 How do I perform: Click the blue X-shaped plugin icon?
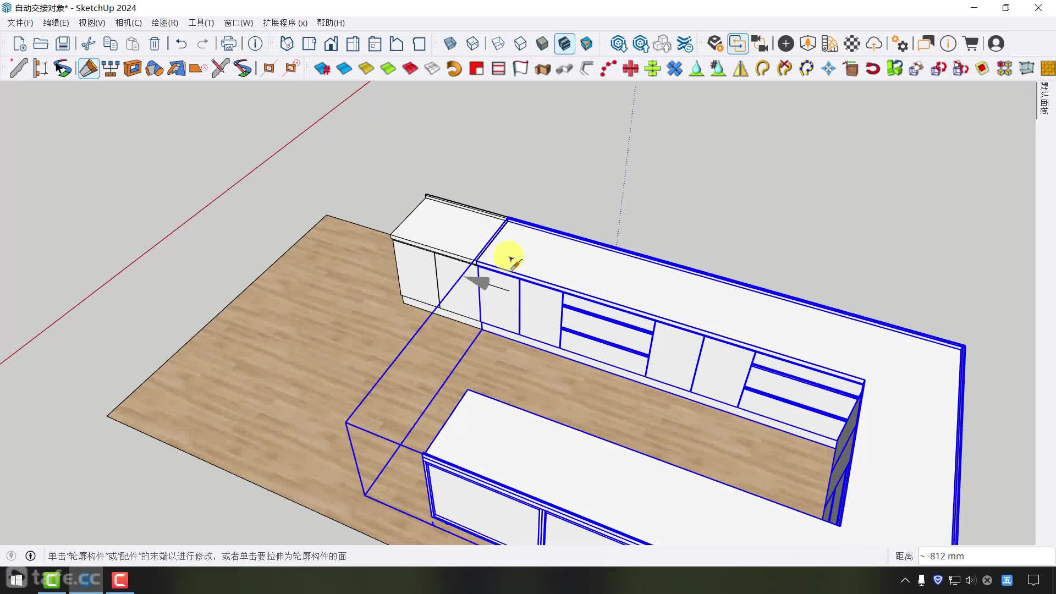[x=674, y=68]
